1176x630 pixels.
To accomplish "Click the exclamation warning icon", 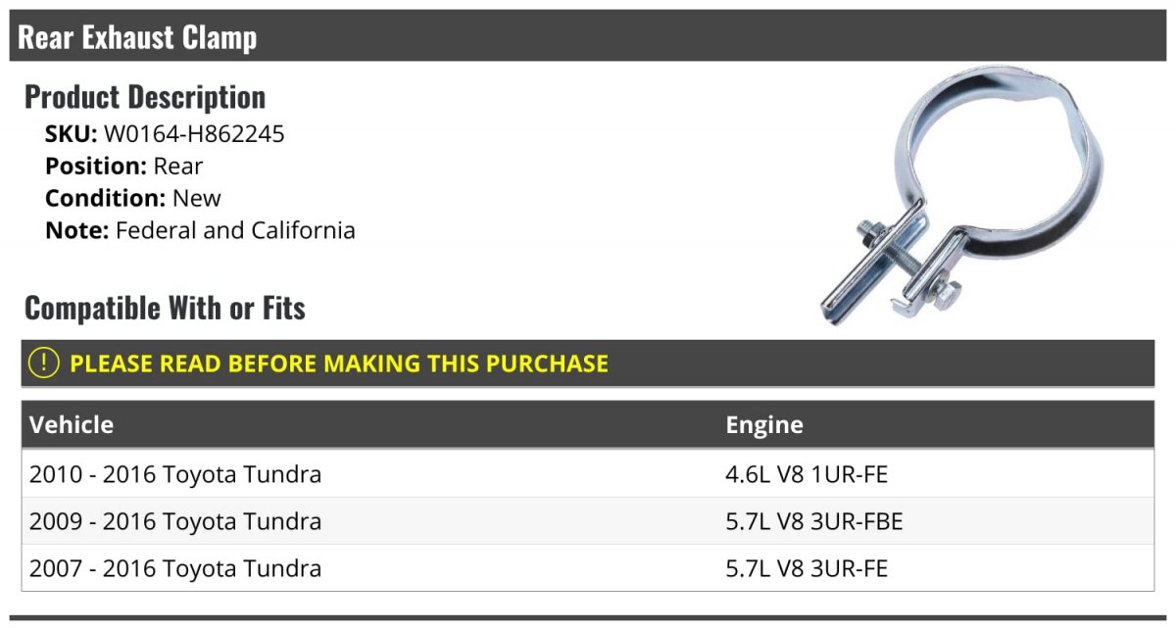I will click(x=44, y=363).
